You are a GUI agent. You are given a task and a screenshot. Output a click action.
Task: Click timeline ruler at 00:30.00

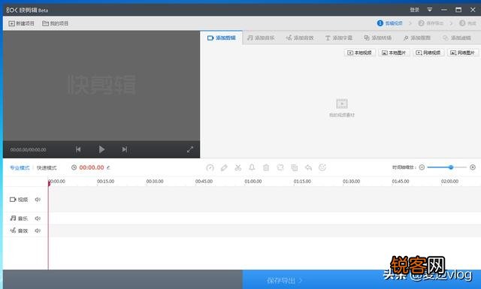coord(155,182)
